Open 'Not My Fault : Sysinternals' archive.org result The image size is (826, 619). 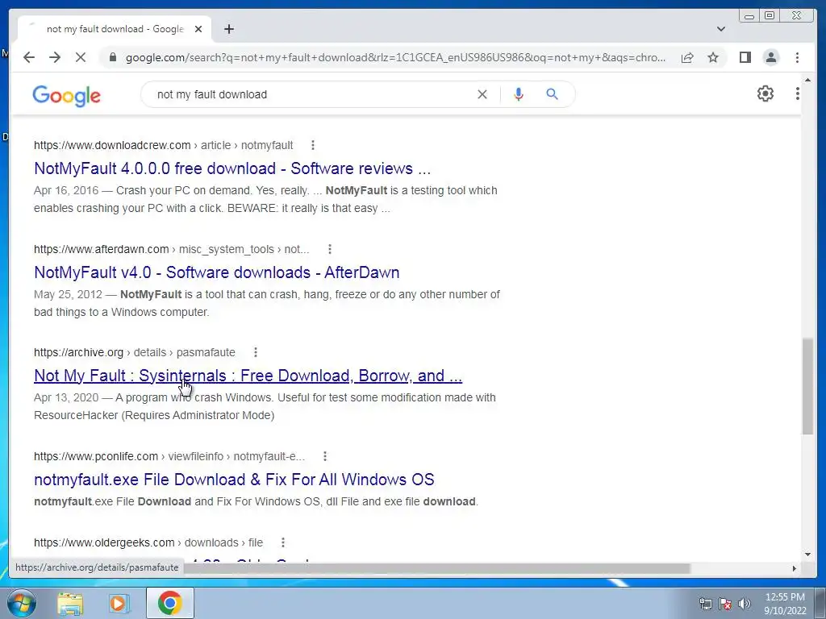pos(248,376)
